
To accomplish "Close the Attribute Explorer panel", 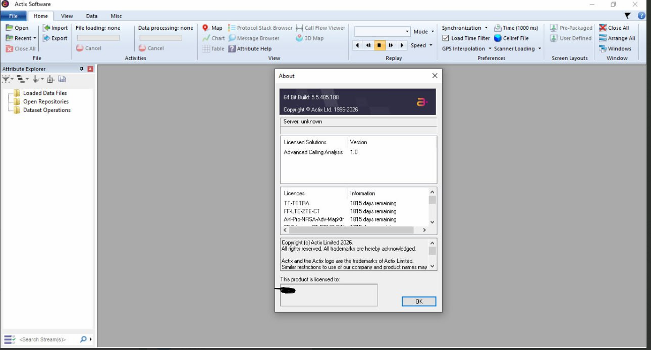I will click(x=90, y=69).
